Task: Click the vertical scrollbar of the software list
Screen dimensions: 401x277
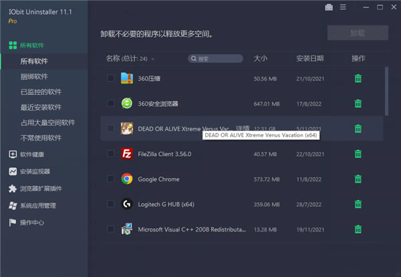Action: (386, 91)
